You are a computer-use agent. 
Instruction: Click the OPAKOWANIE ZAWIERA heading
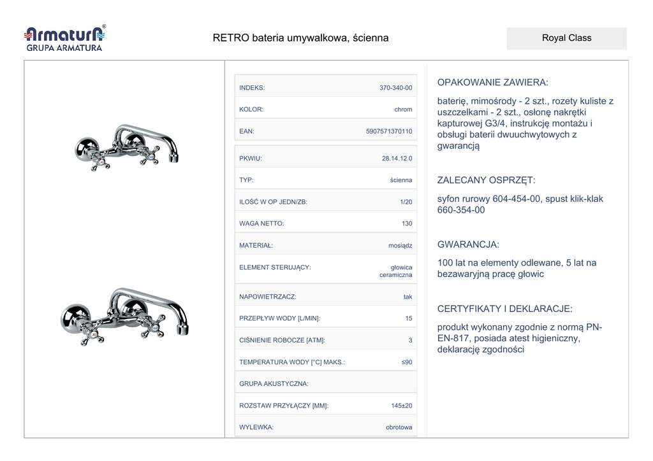click(492, 83)
